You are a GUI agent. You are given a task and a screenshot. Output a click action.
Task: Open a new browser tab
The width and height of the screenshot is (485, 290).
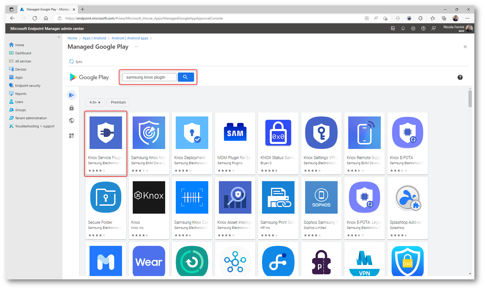pyautogui.click(x=82, y=9)
